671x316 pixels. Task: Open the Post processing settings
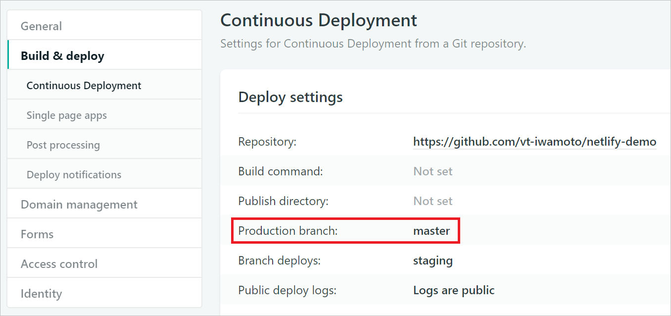pos(63,144)
